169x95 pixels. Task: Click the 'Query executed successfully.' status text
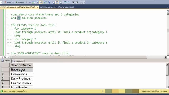(x=15, y=91)
